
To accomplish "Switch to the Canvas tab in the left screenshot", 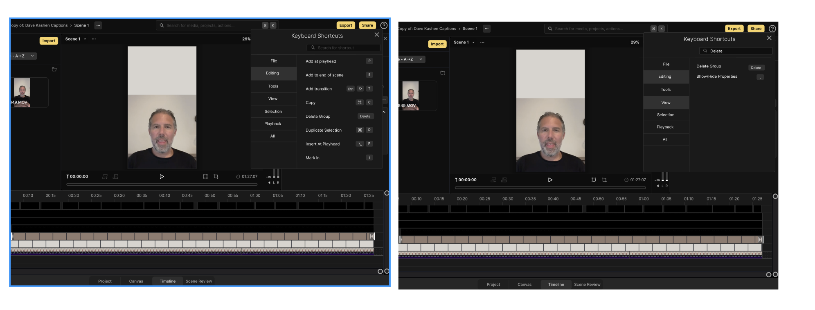I will point(136,281).
